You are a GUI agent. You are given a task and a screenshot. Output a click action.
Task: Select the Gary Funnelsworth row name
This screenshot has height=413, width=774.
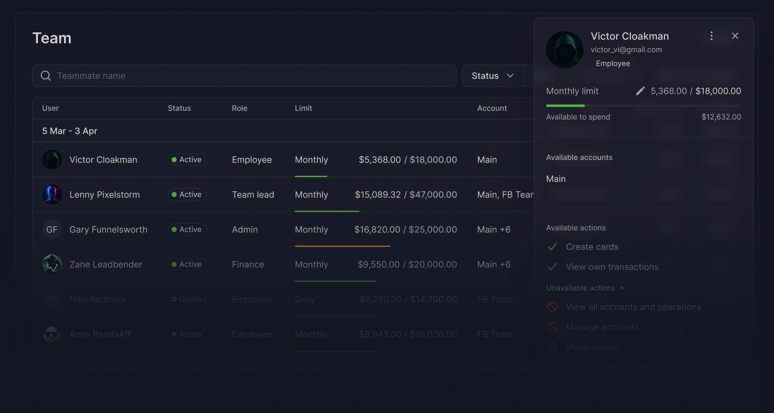(108, 230)
